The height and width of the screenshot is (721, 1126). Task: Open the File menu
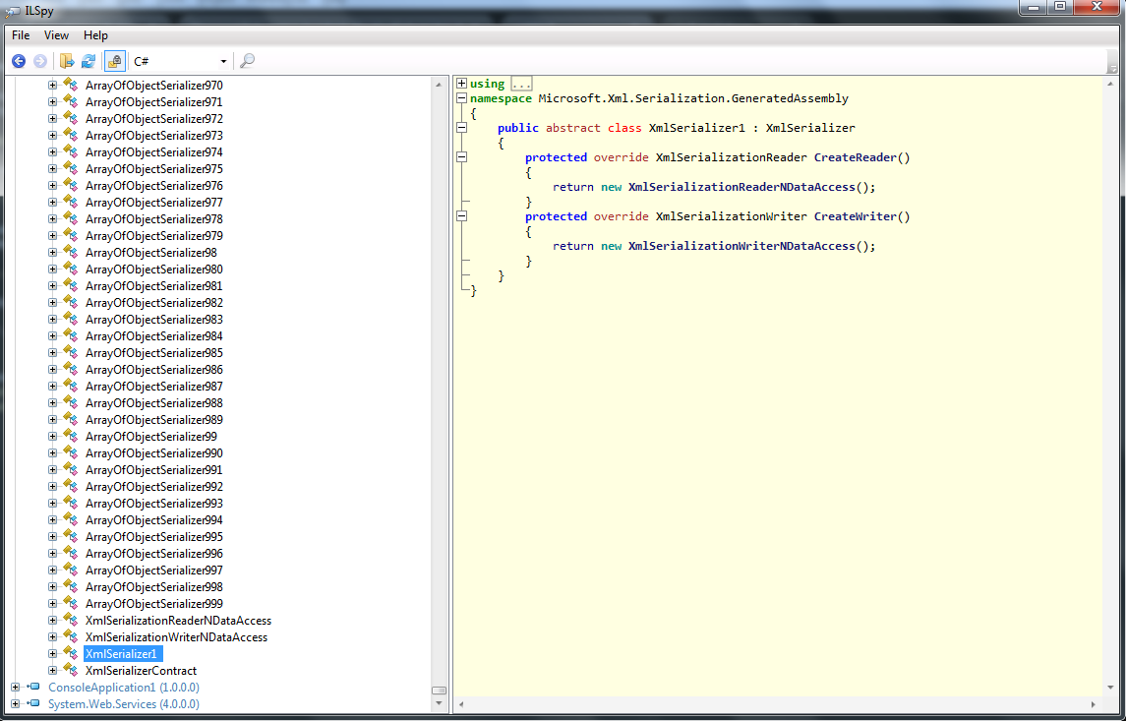point(21,35)
